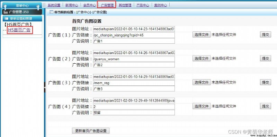Edit 广告说明 field containing 广告3
Screen dimensions: 277x137
coord(134,89)
